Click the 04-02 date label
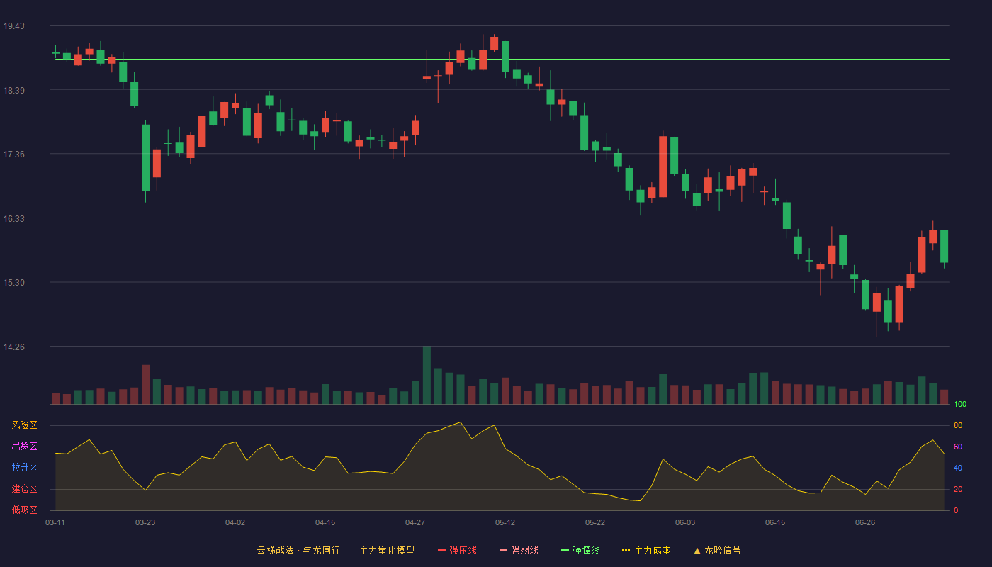992x567 pixels. click(235, 522)
